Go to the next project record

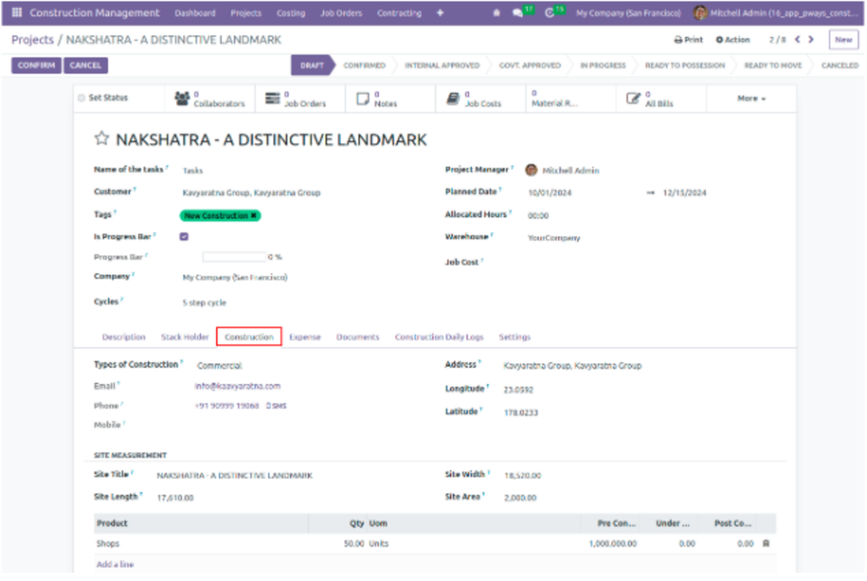coord(811,40)
